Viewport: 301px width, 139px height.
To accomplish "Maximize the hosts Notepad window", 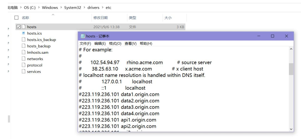I will 273,36.
